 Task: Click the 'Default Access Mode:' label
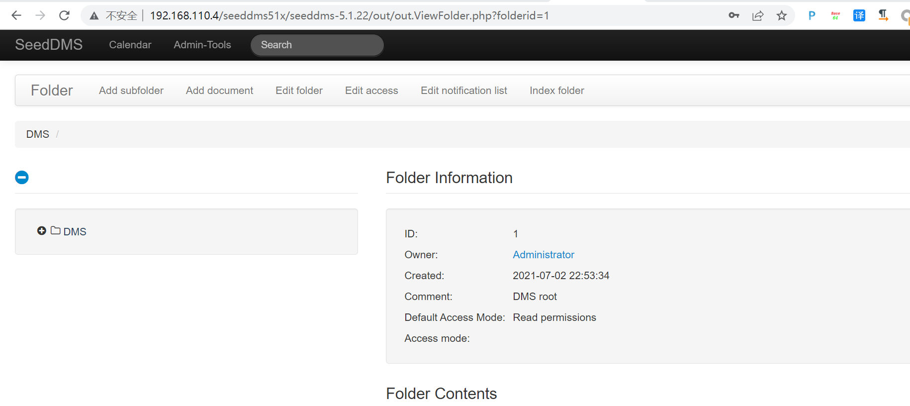[455, 317]
